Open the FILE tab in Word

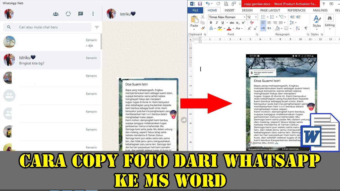195,10
